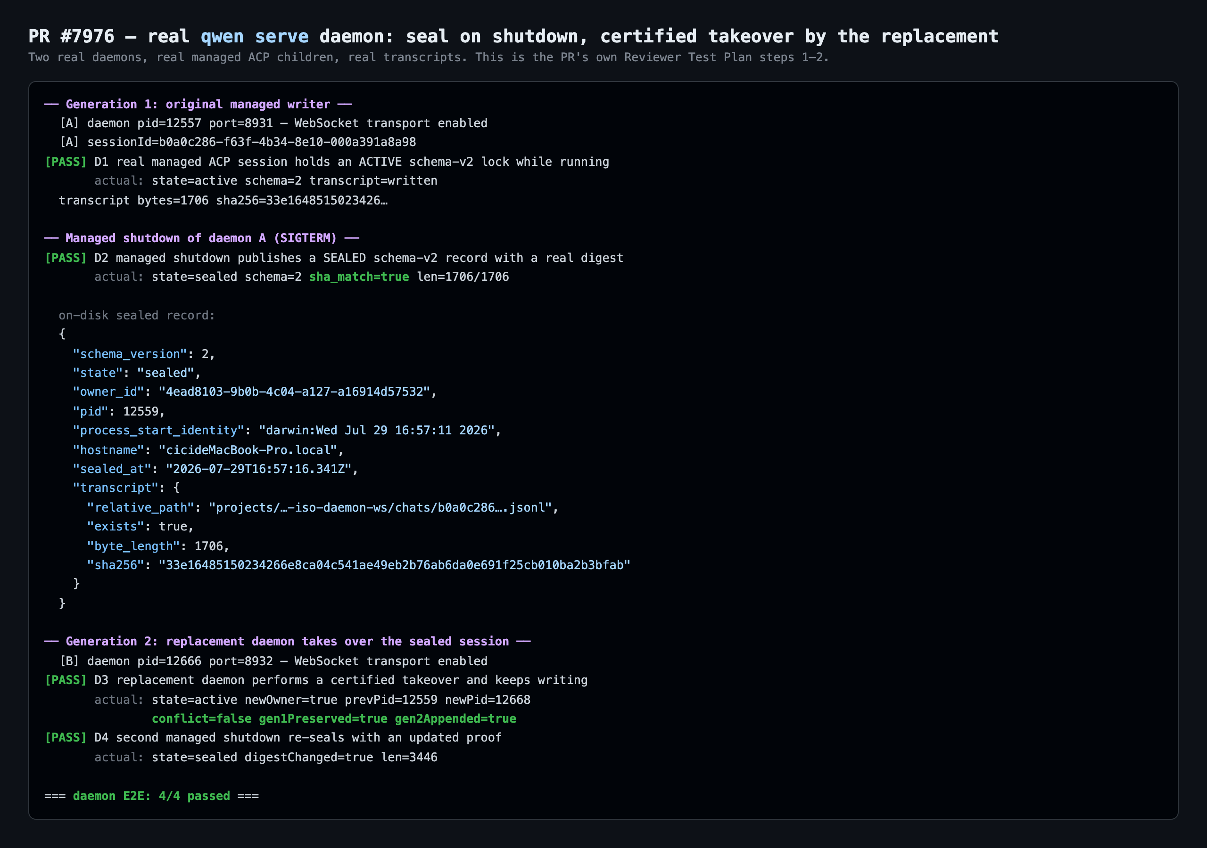Select the "sealed_at" timestamp line
Viewport: 1207px width, 848px height.
[215, 469]
